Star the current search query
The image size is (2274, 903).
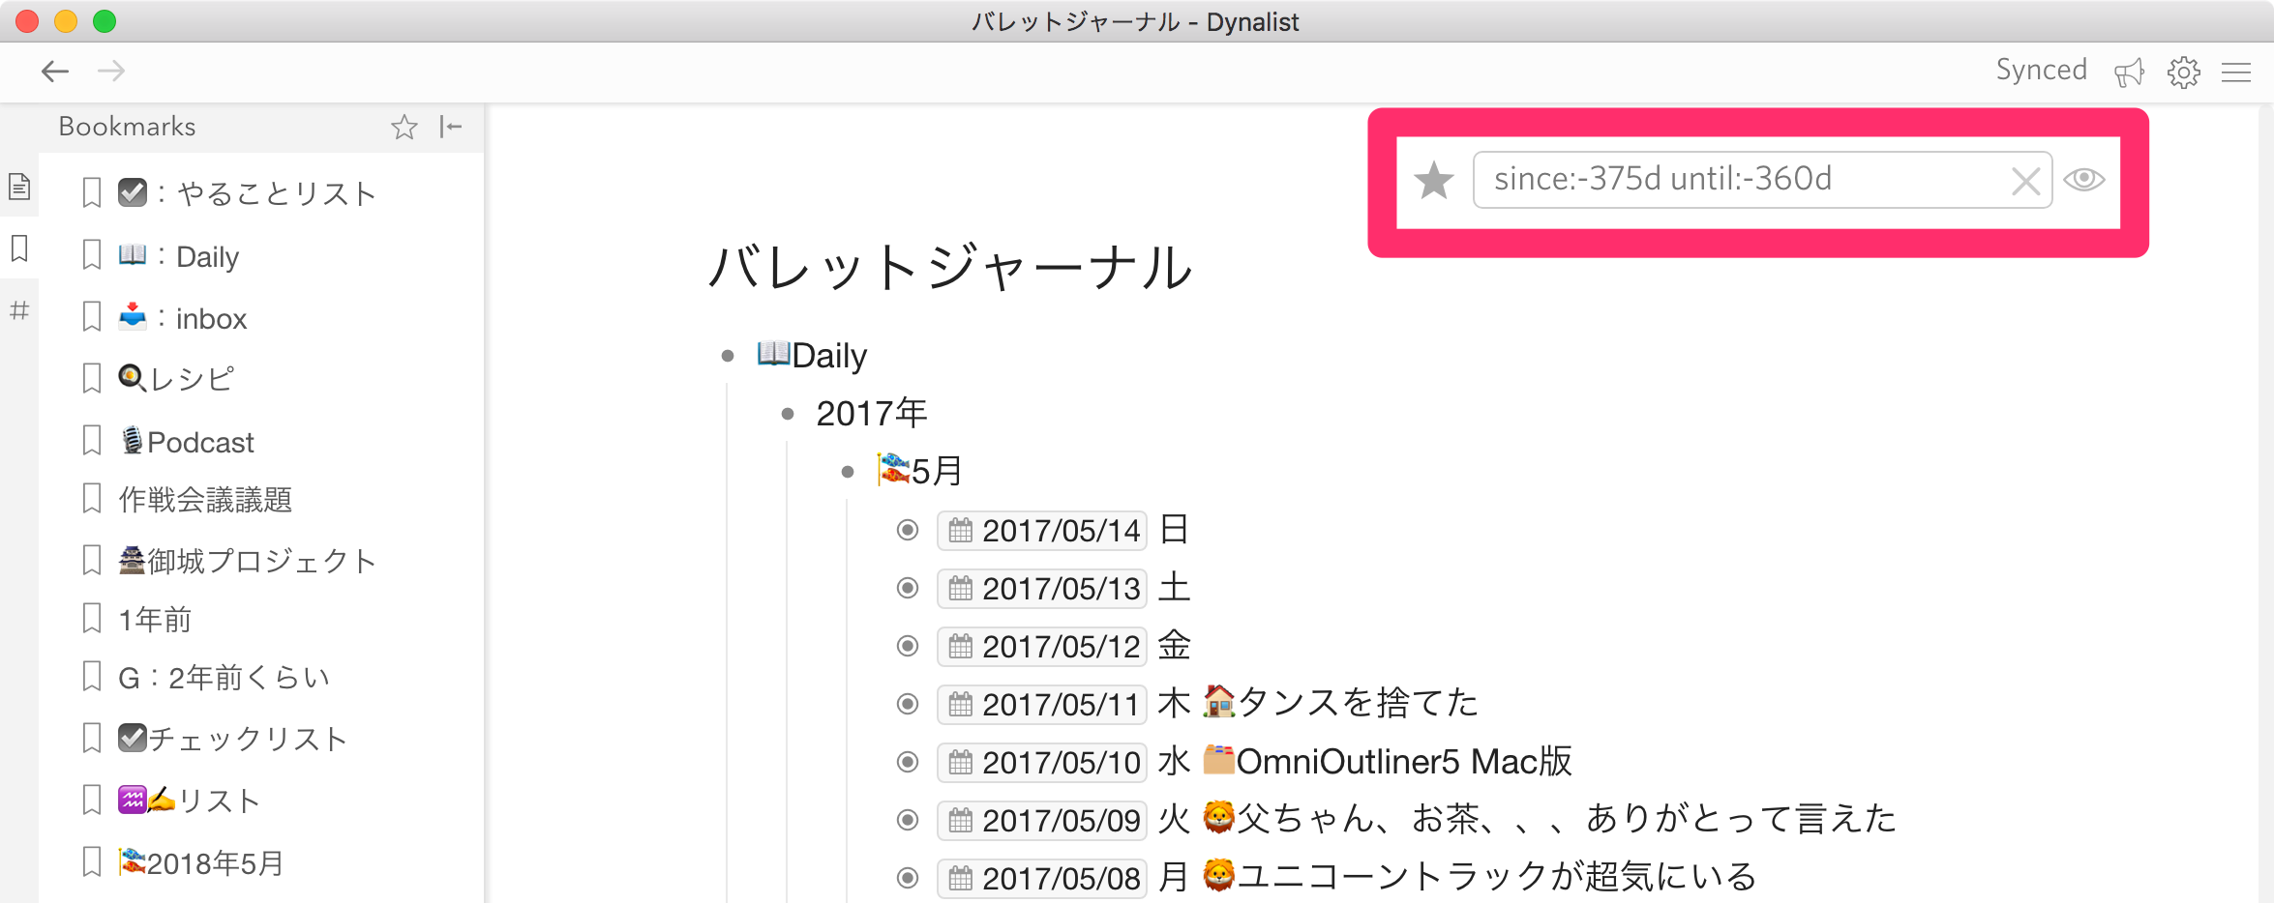(1433, 179)
